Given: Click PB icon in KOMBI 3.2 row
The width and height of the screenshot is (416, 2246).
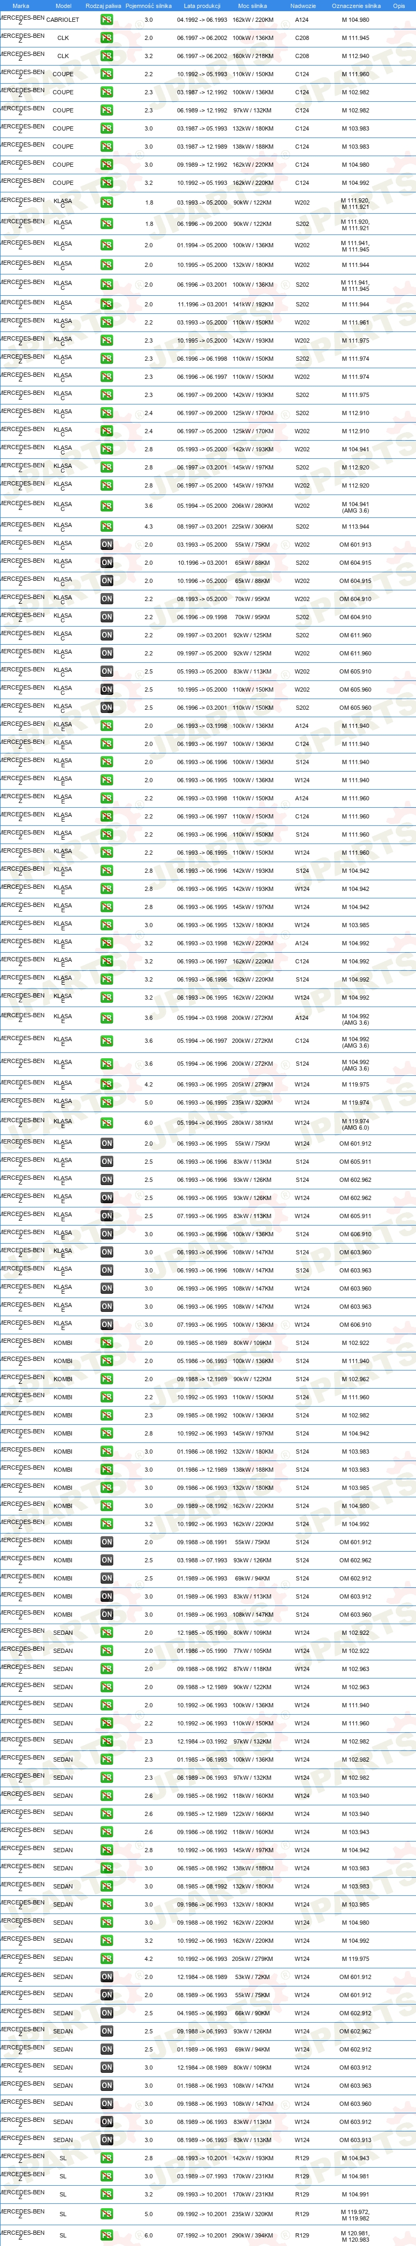Looking at the screenshot, I should pyautogui.click(x=106, y=1524).
